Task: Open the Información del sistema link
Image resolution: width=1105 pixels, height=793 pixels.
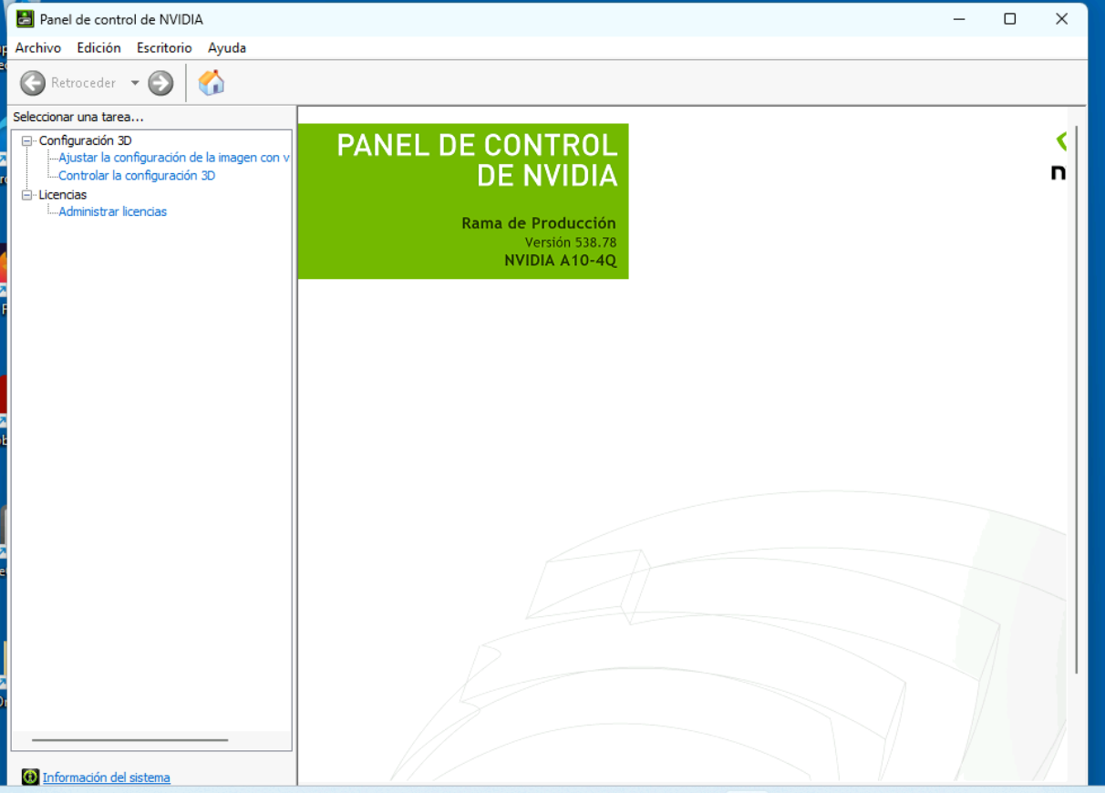Action: (x=106, y=778)
